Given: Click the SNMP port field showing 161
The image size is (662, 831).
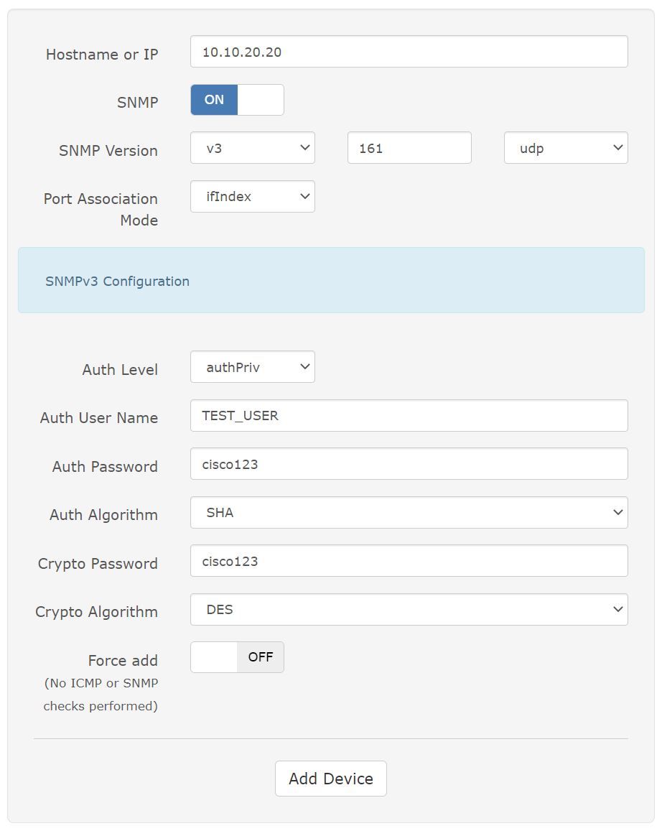Looking at the screenshot, I should pos(409,148).
